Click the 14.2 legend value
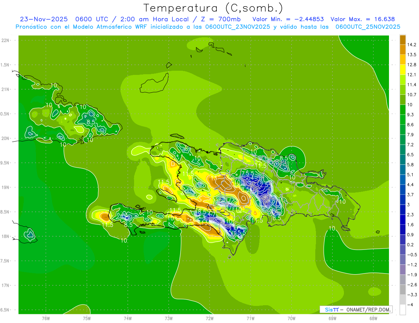Image resolution: width=419 pixels, height=323 pixels. (x=412, y=45)
